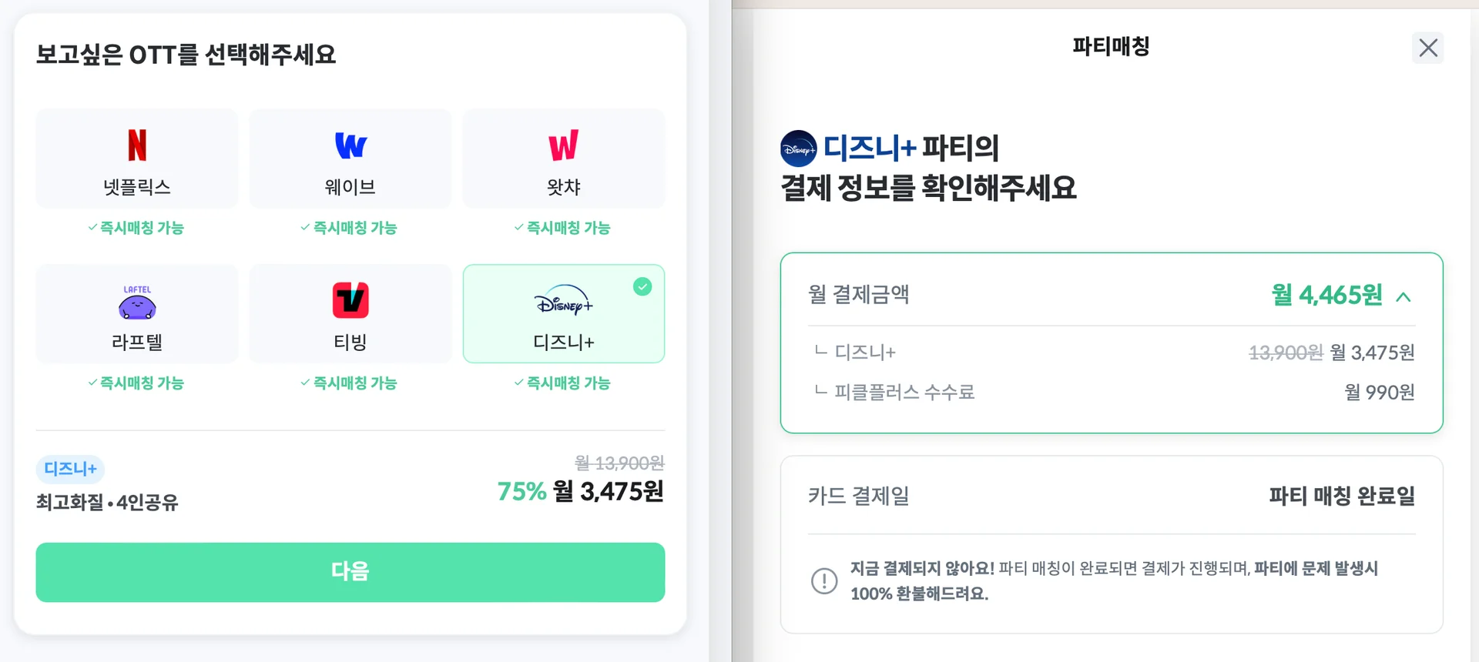Uncheck the green checkmark on Disney+ card
Screen dimensions: 1479x662
click(642, 287)
